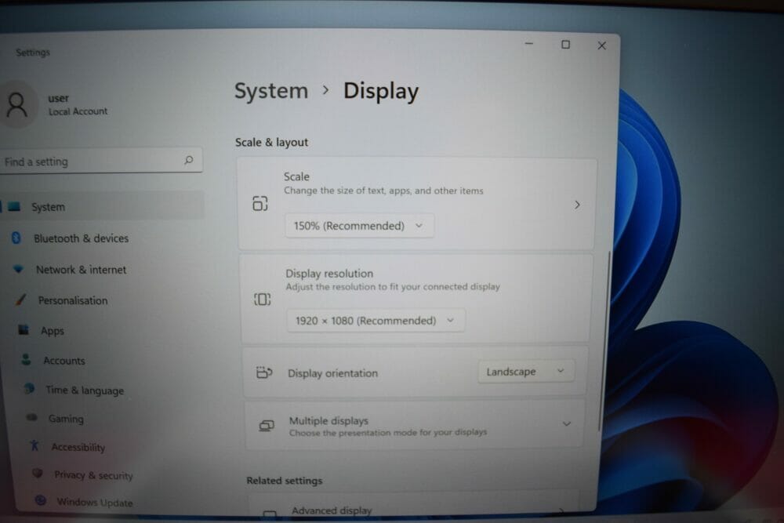Open the Apps settings page
This screenshot has height=523, width=784.
tap(53, 331)
